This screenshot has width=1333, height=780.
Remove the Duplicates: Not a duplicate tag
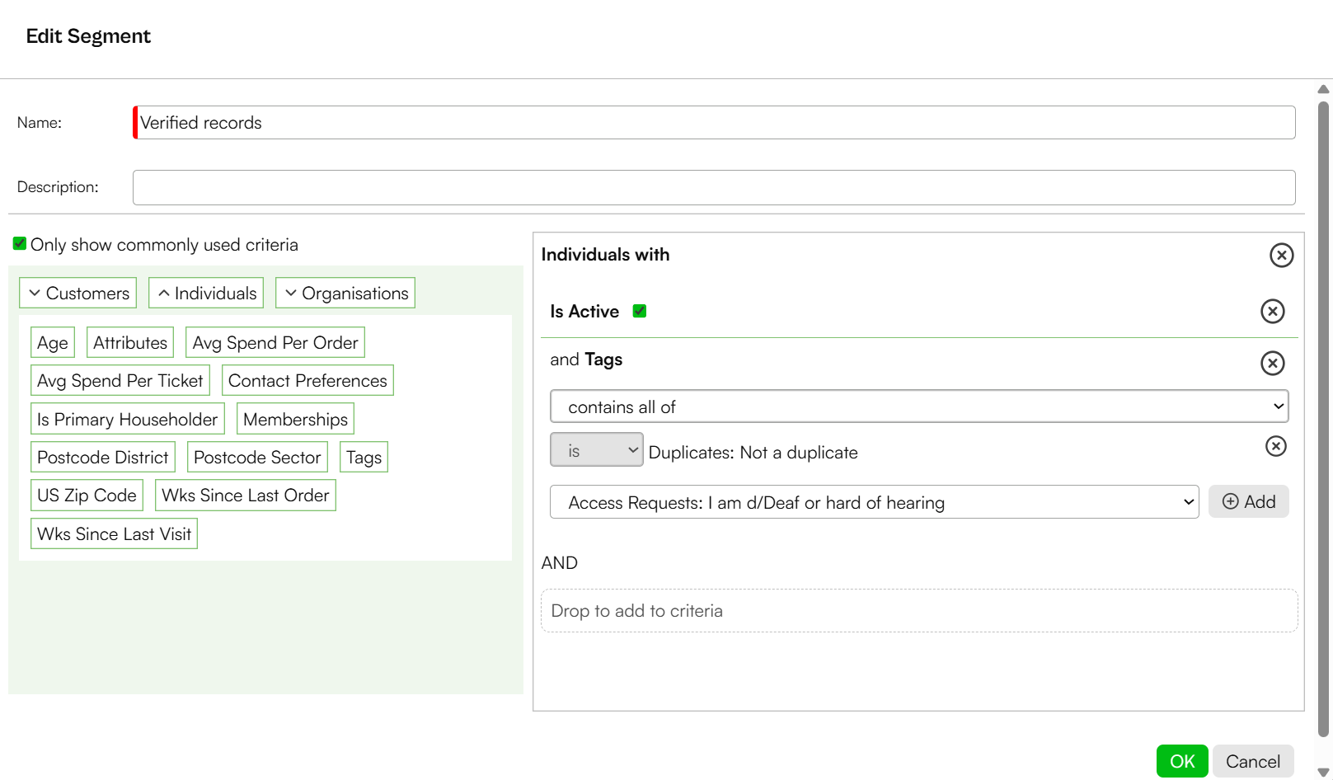(x=1276, y=446)
